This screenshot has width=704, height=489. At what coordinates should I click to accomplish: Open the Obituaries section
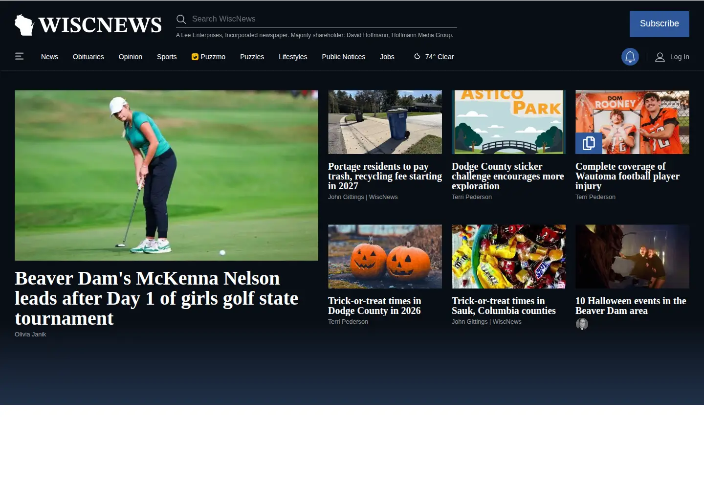click(88, 57)
